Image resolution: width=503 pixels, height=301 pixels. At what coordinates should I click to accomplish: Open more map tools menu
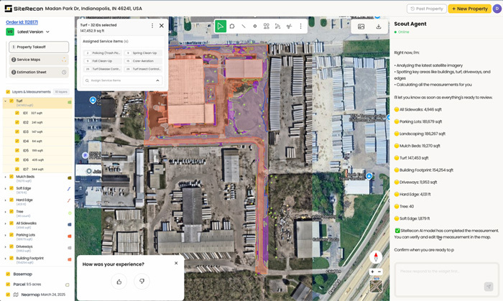[x=300, y=27]
